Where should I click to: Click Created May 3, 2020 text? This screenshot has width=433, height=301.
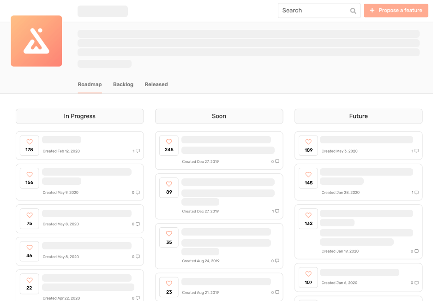(x=339, y=151)
